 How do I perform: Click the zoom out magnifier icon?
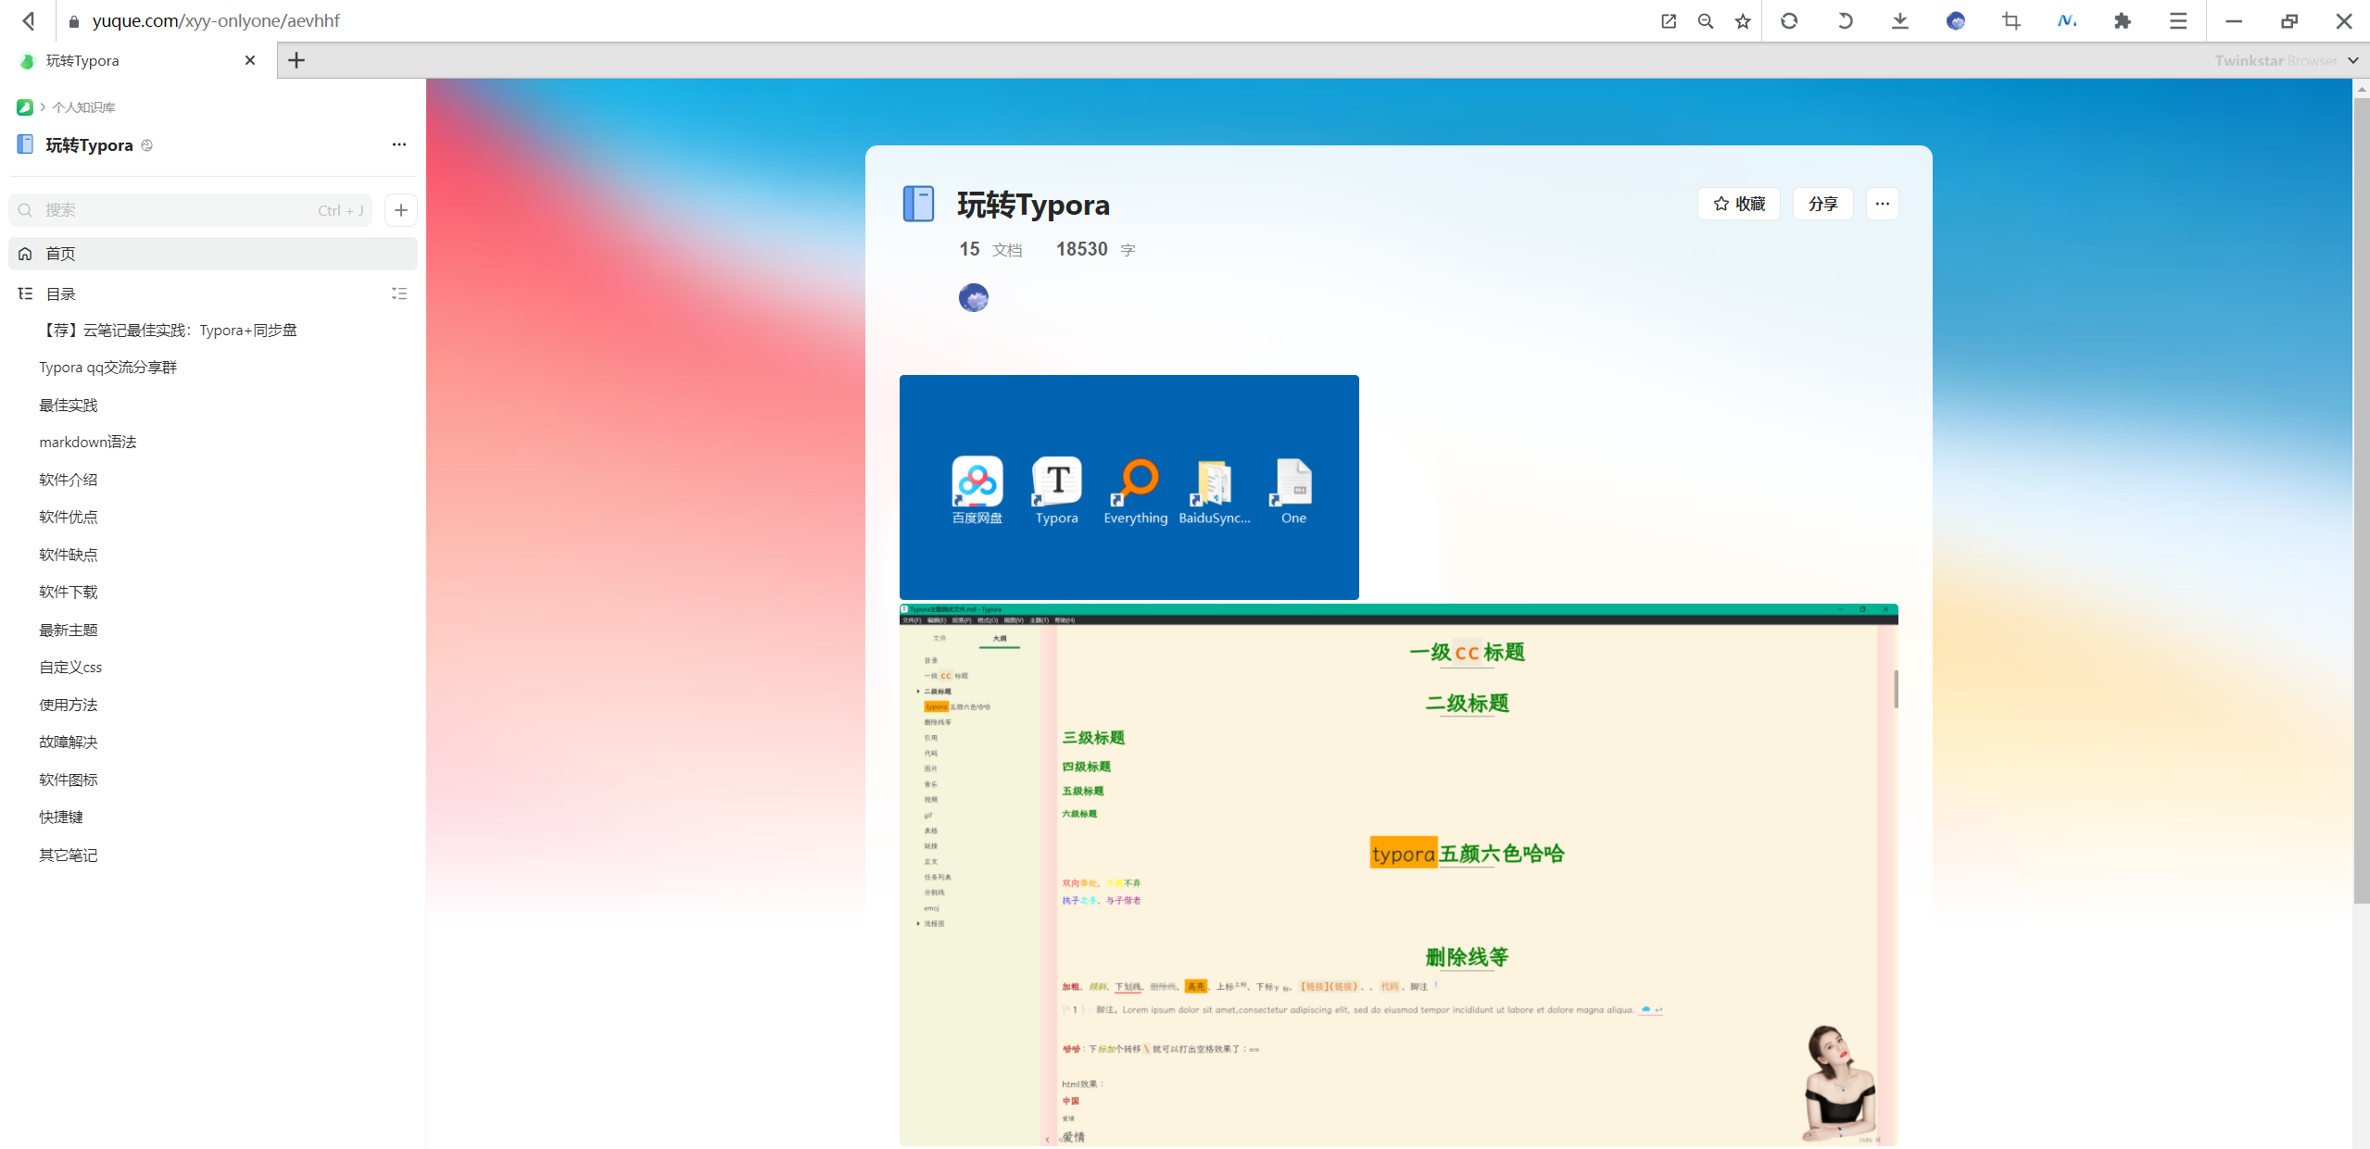point(1706,20)
